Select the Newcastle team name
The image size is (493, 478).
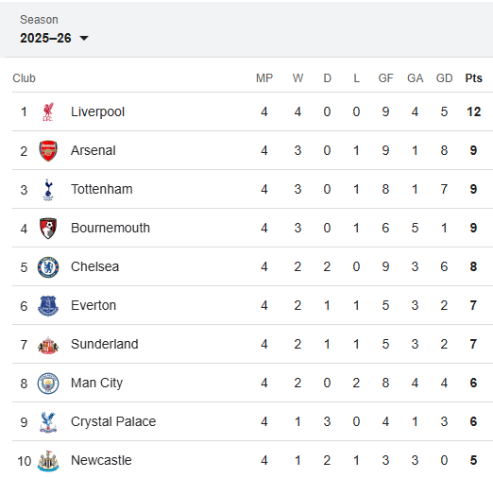pos(101,460)
